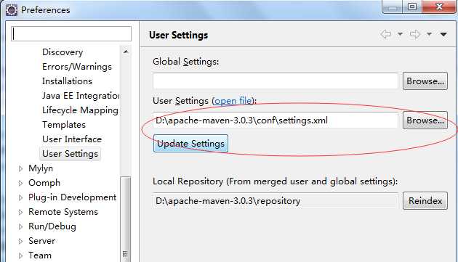
Task: Open the User Settings view menu triangle
Action: tap(443, 34)
